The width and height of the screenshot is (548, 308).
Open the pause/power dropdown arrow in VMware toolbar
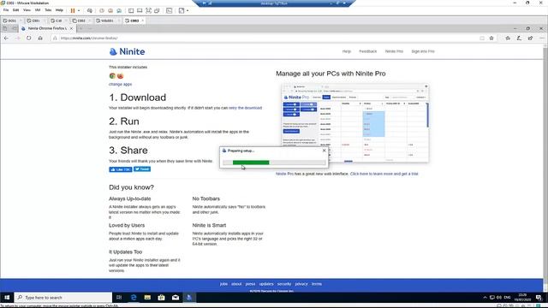tap(79, 10)
